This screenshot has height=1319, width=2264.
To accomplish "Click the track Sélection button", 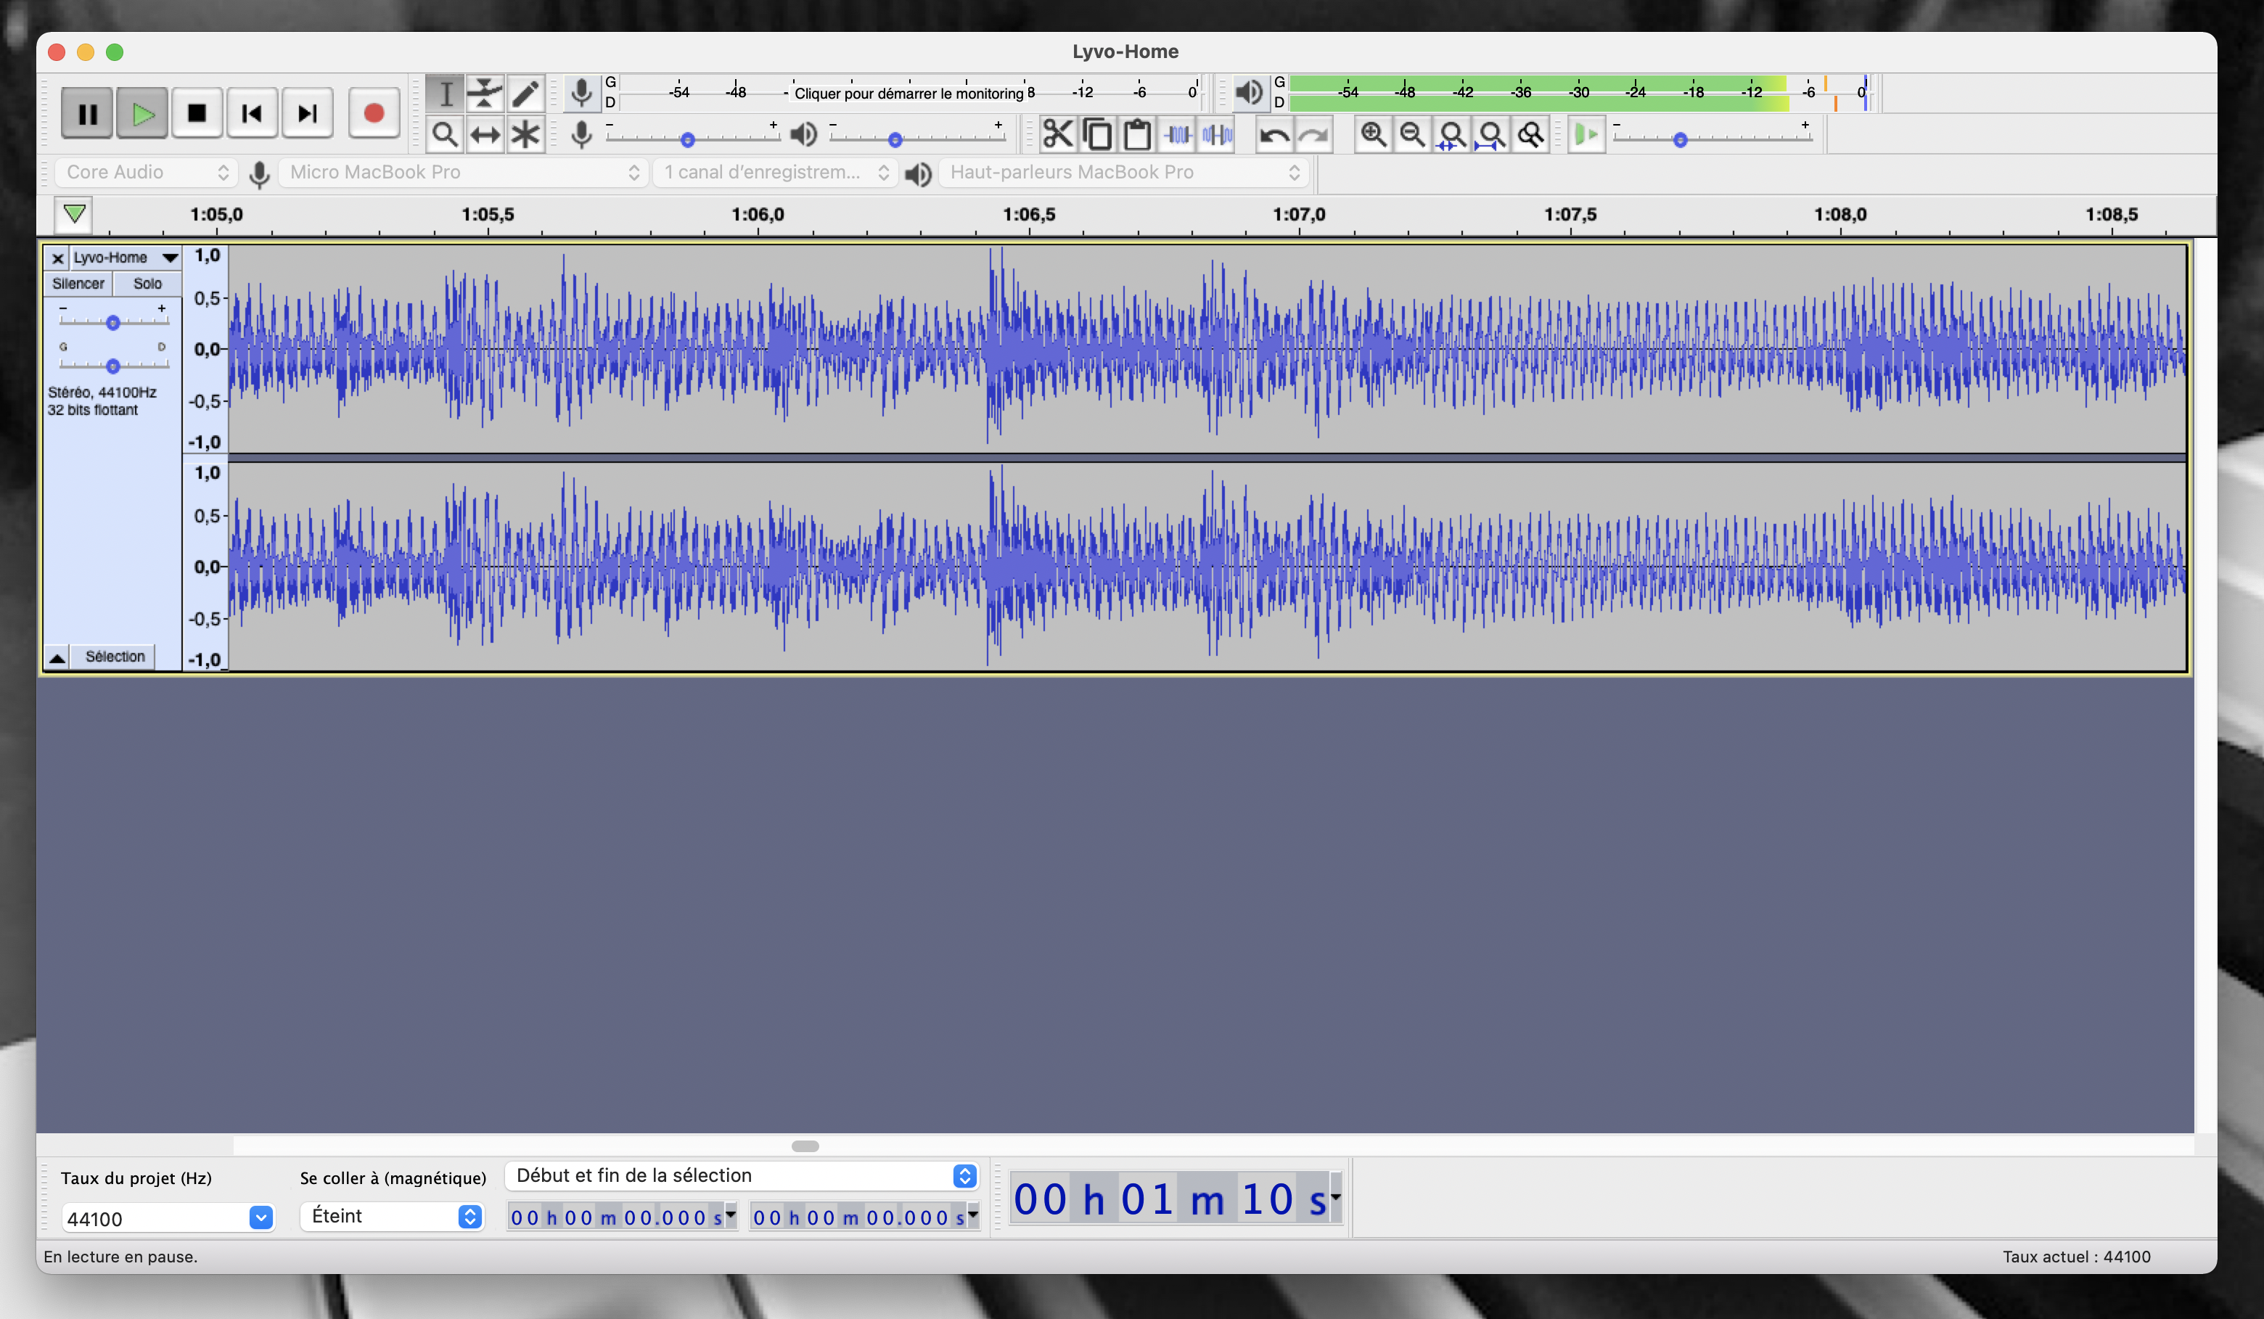I will point(115,657).
